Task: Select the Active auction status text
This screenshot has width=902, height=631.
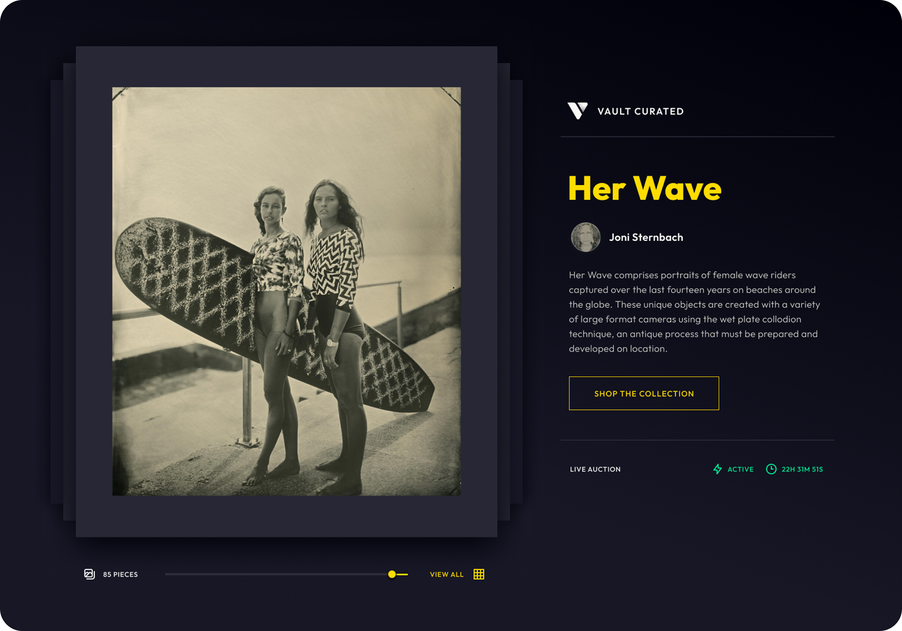Action: tap(740, 469)
